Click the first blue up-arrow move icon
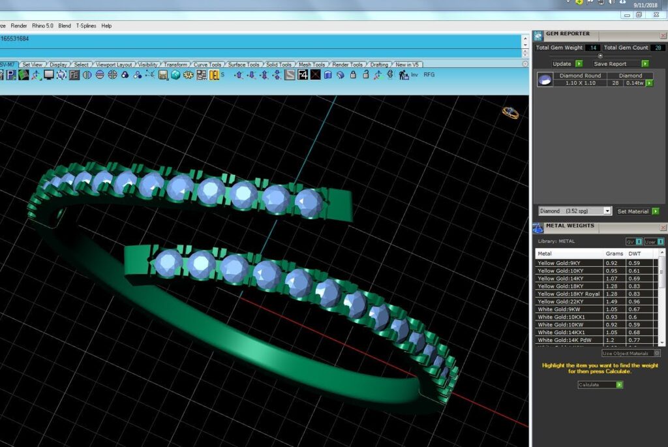 (x=239, y=75)
